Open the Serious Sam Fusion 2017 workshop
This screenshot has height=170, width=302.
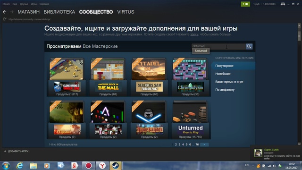click(x=149, y=77)
